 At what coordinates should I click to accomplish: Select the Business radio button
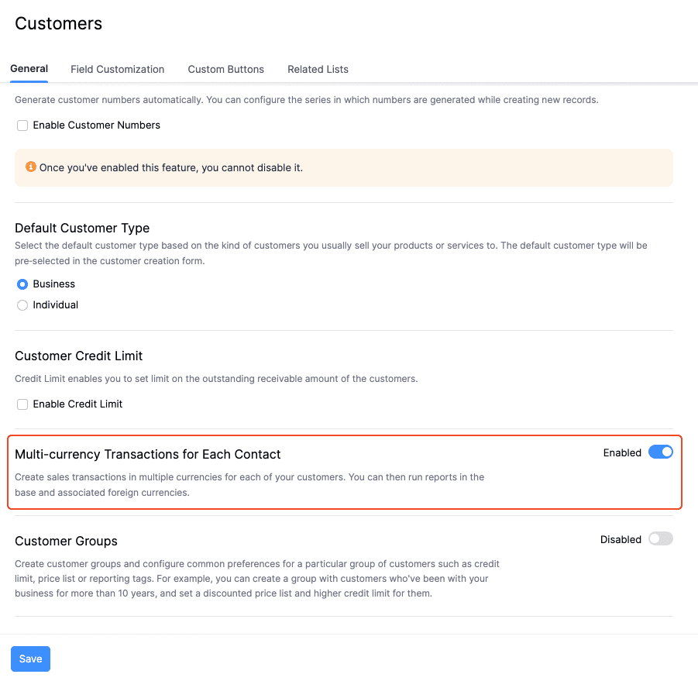22,284
